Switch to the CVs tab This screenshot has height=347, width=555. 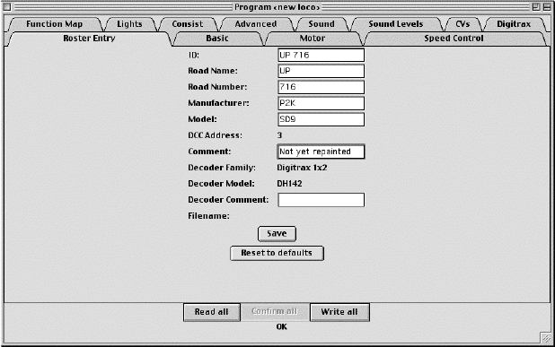[462, 24]
